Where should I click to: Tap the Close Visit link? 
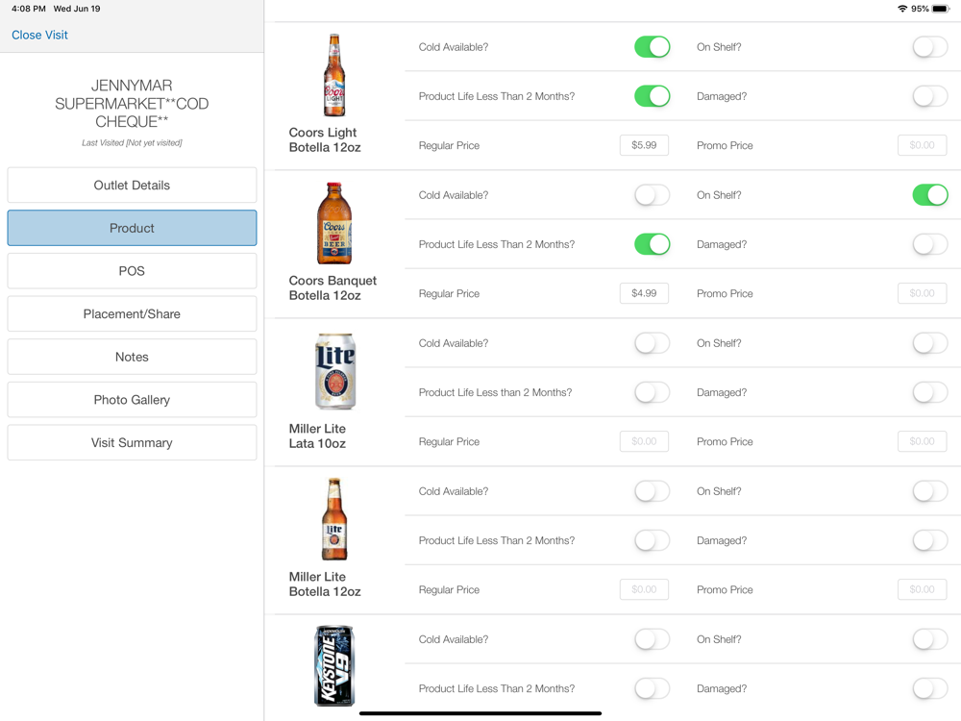(x=39, y=35)
